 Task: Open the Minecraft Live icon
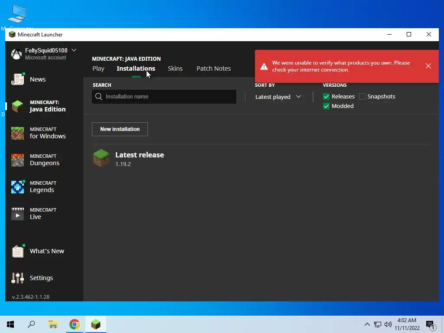tap(17, 214)
